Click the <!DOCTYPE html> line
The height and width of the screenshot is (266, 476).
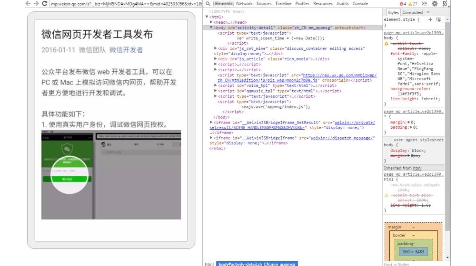(227, 11)
